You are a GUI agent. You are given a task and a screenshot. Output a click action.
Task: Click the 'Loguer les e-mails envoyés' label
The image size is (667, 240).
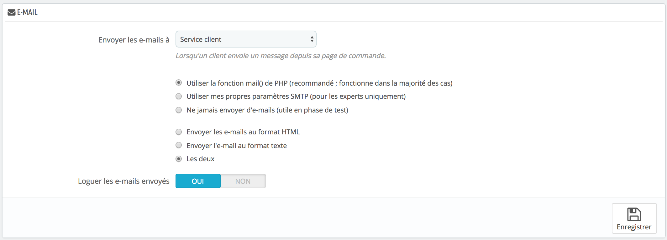(124, 181)
